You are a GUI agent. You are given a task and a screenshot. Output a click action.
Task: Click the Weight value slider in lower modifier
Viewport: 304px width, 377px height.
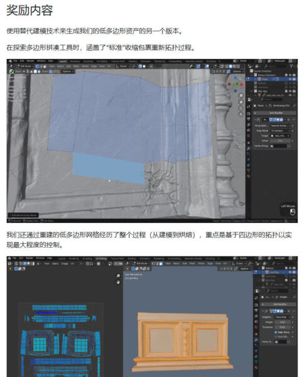coord(283,322)
